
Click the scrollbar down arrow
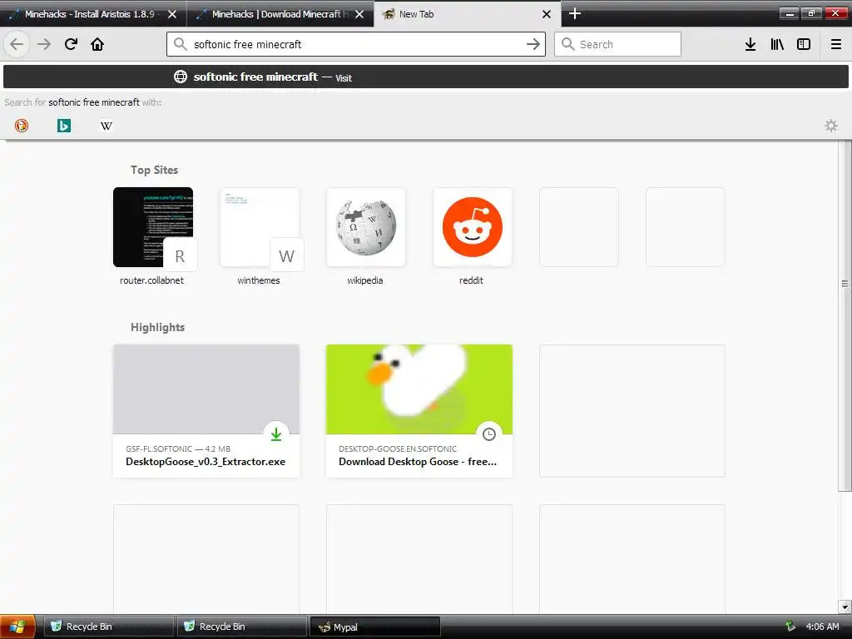click(845, 607)
